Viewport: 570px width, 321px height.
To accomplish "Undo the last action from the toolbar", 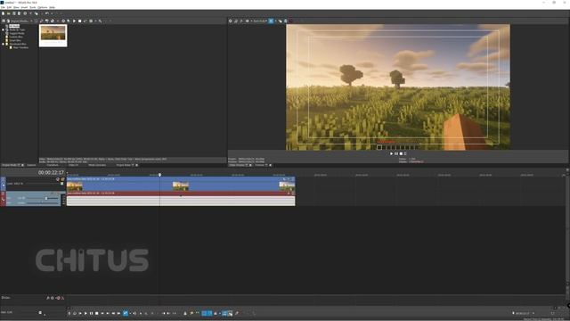I will tap(46, 13).
